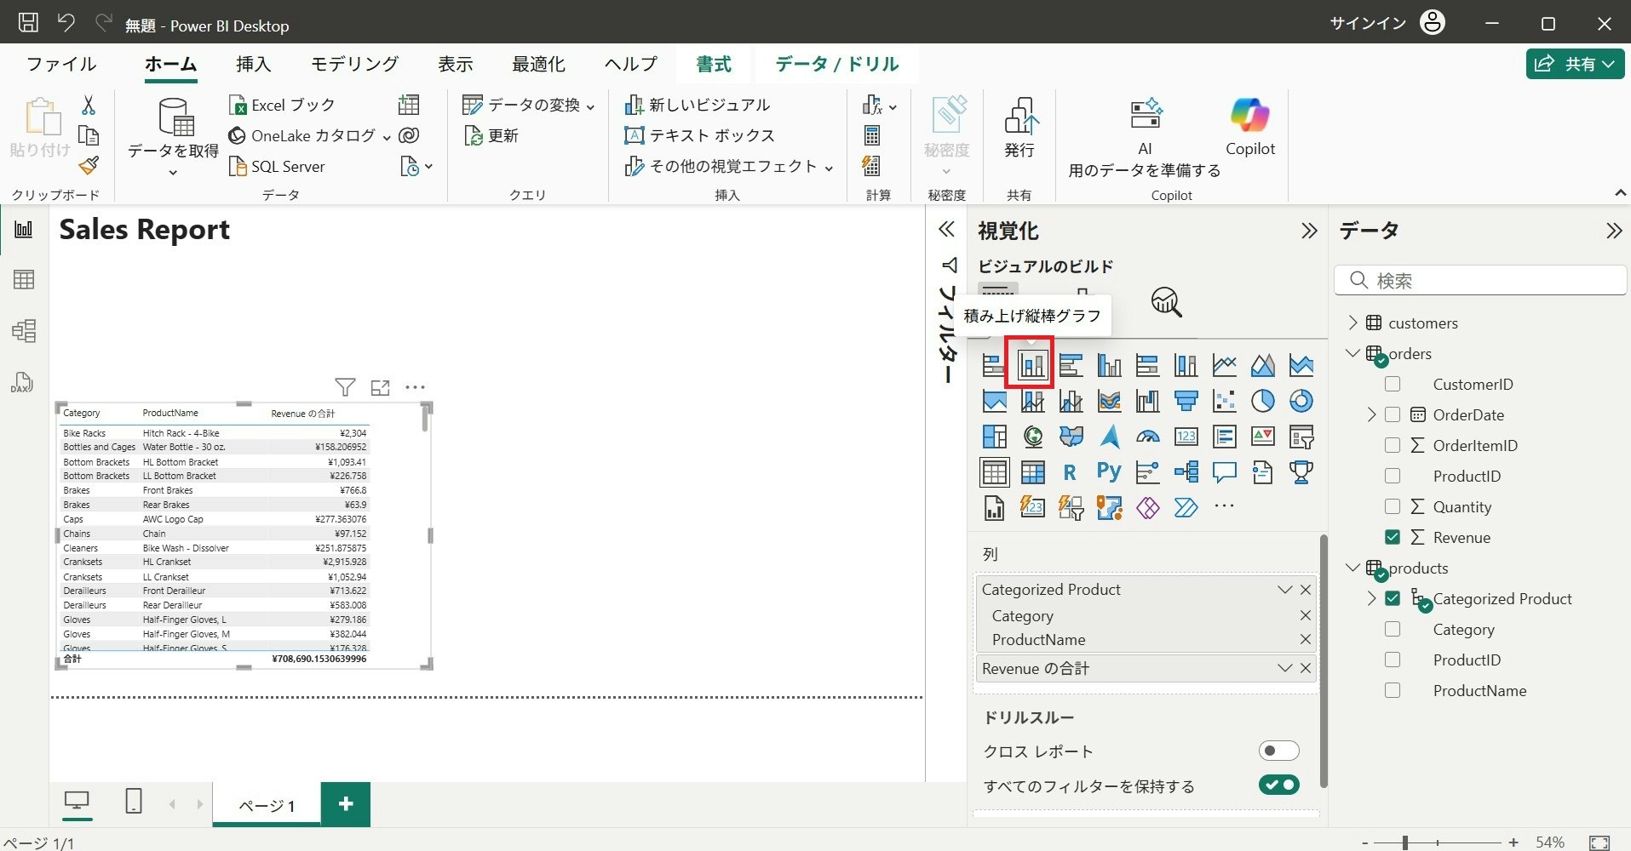
Task: Switch to the 挿入 ribbon tab
Action: [x=253, y=65]
